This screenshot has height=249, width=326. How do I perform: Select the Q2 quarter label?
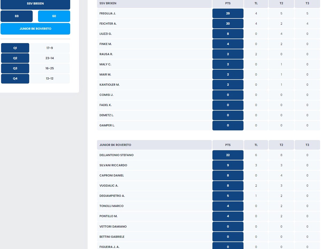click(x=15, y=58)
